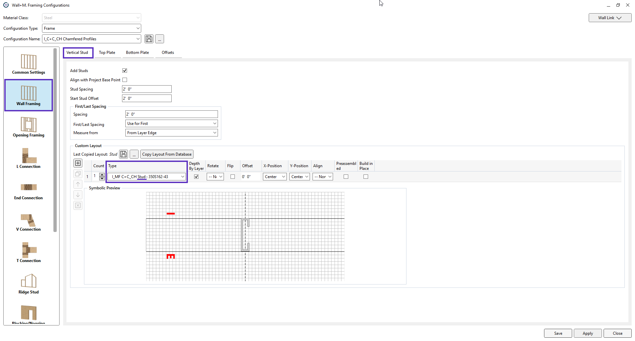Click the Ridge Stud icon
635x341 pixels.
pos(28,284)
